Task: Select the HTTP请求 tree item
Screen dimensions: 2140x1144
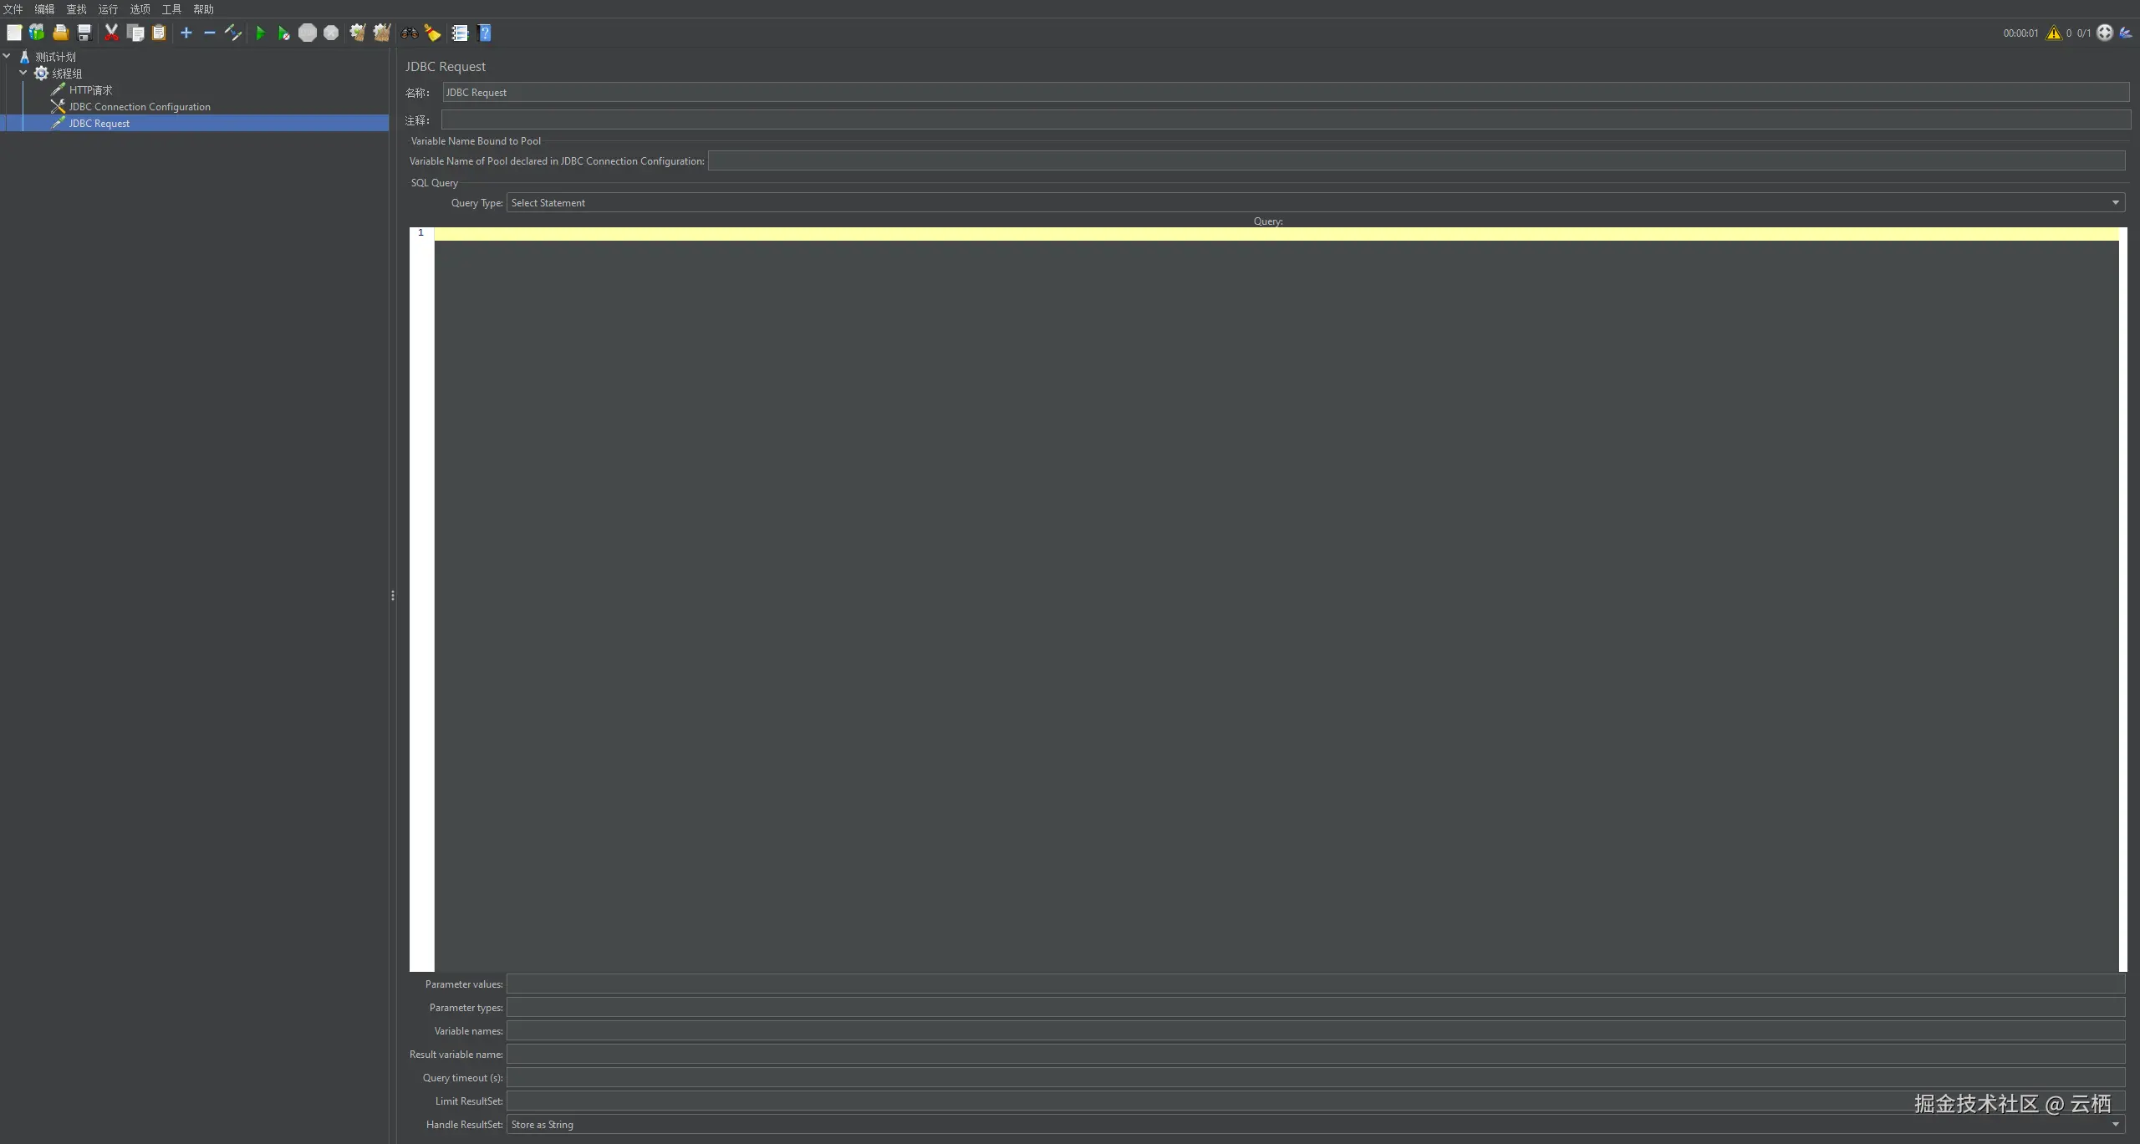Action: (x=90, y=90)
